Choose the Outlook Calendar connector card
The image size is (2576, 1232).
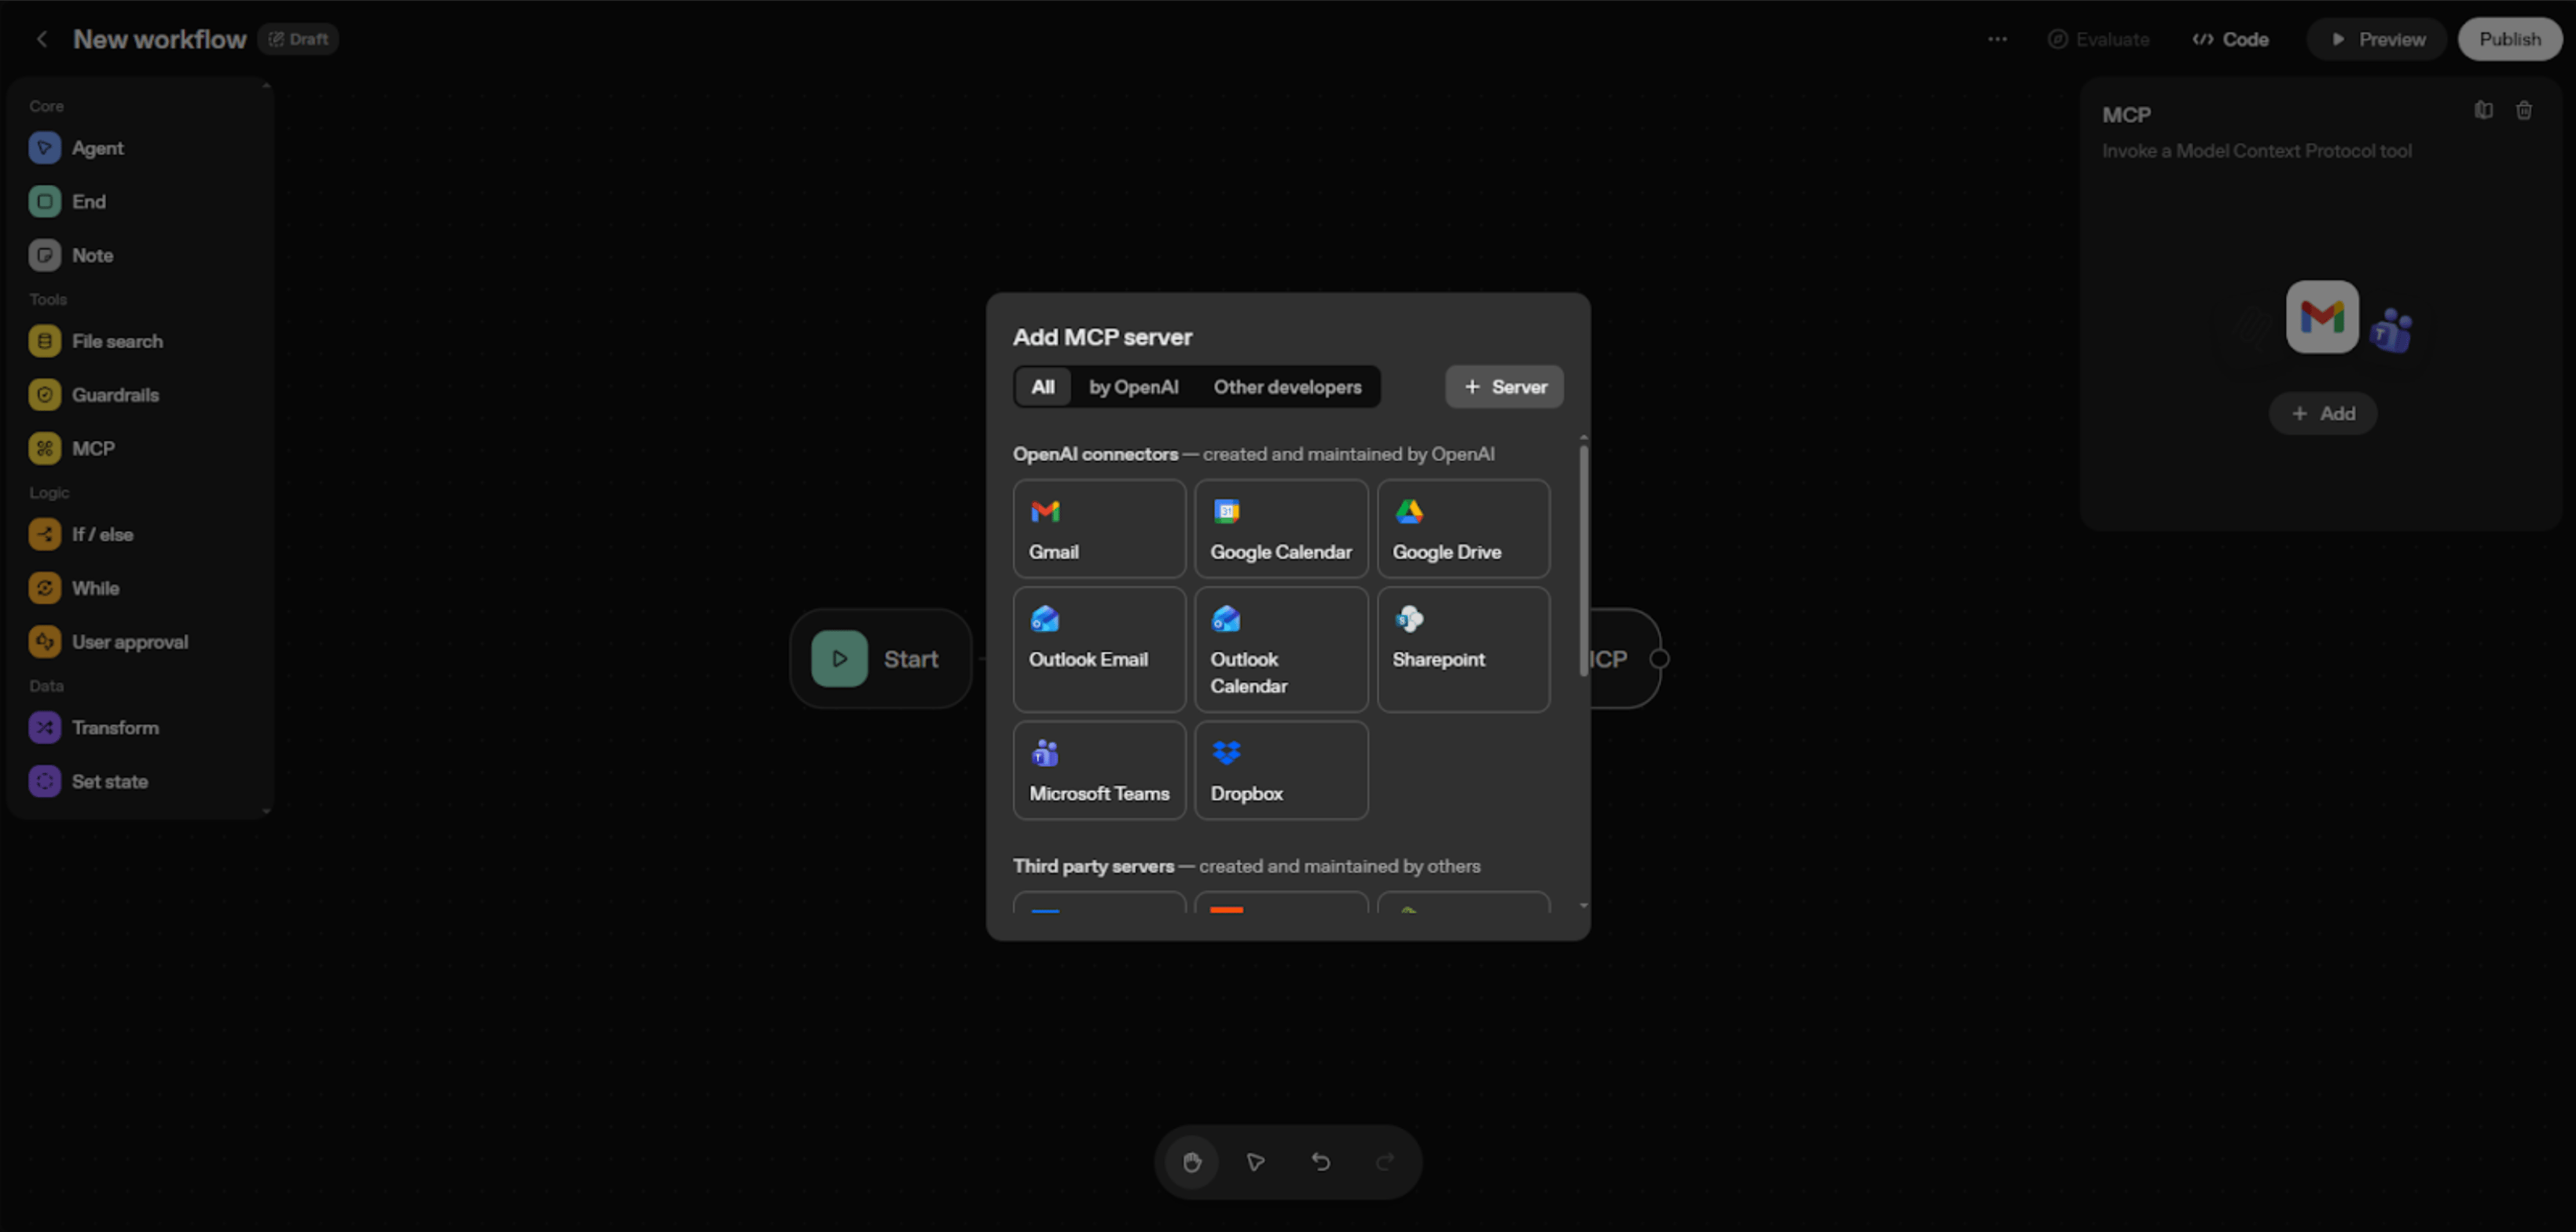pos(1281,650)
